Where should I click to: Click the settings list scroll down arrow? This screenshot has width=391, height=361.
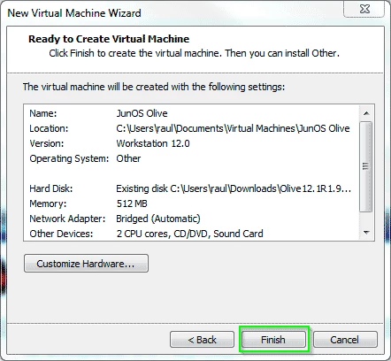366,233
